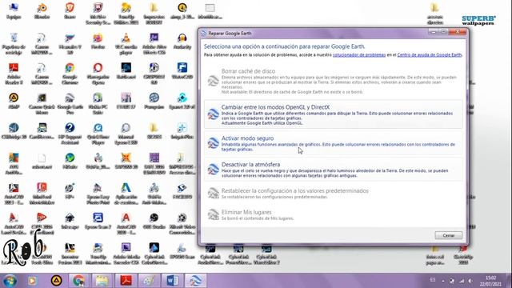Open Google Chrome from the taskbar
Viewport: 512px width, 288px height.
[x=78, y=281]
